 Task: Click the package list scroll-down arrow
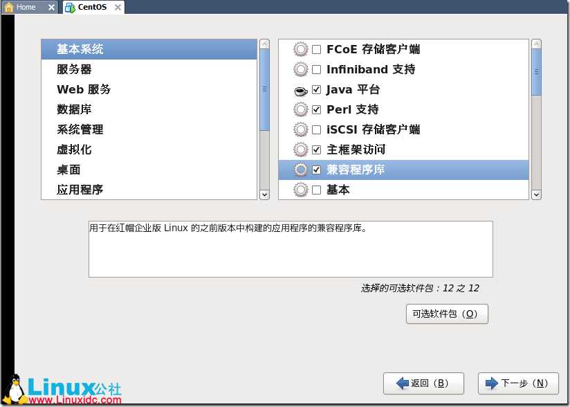click(536, 195)
